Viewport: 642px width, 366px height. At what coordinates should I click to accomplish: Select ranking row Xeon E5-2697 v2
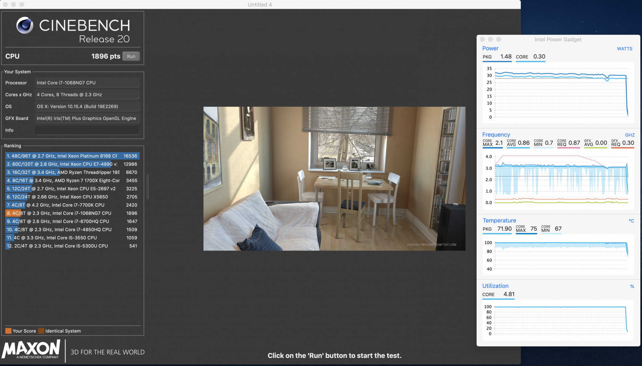[72, 189]
